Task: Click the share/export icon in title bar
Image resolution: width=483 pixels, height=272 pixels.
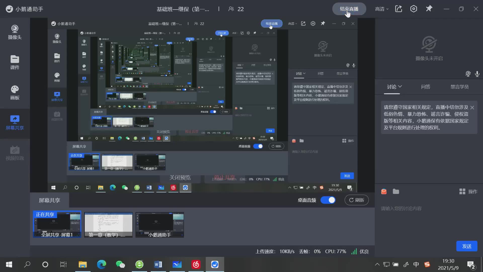Action: [x=398, y=9]
